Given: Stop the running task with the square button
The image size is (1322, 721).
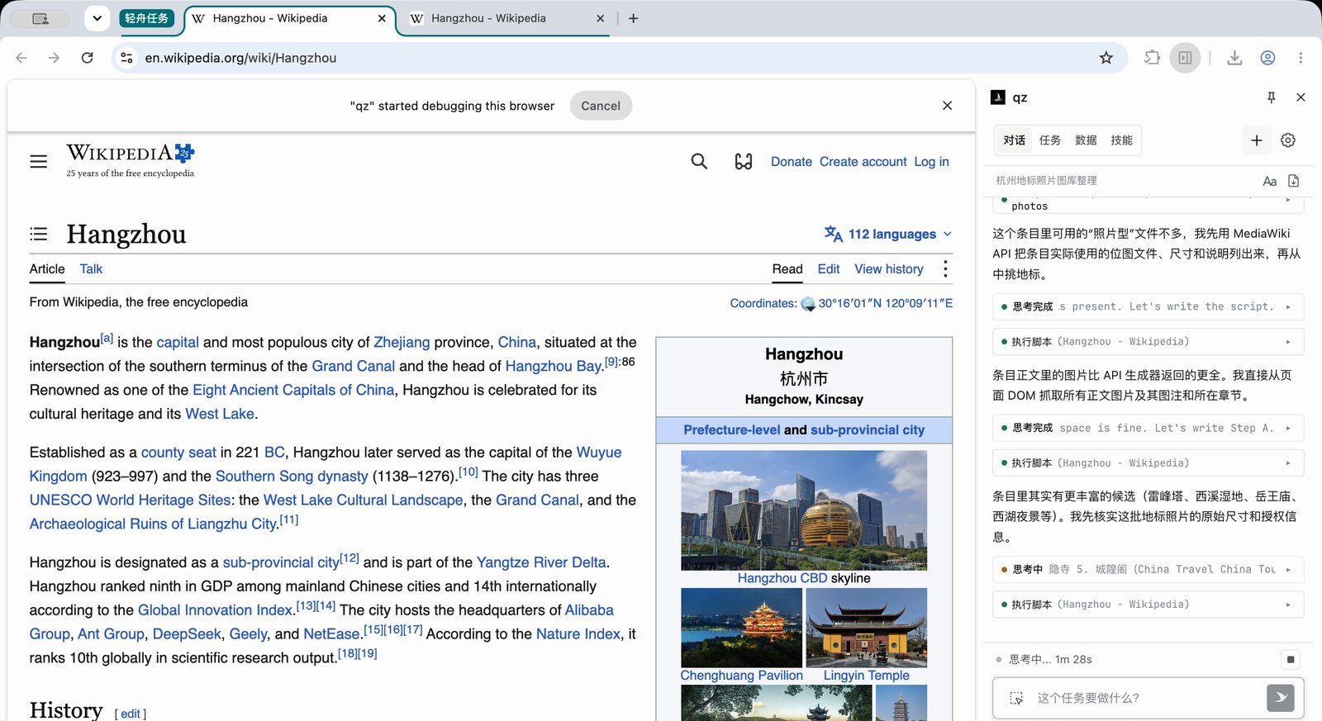Looking at the screenshot, I should (x=1291, y=659).
